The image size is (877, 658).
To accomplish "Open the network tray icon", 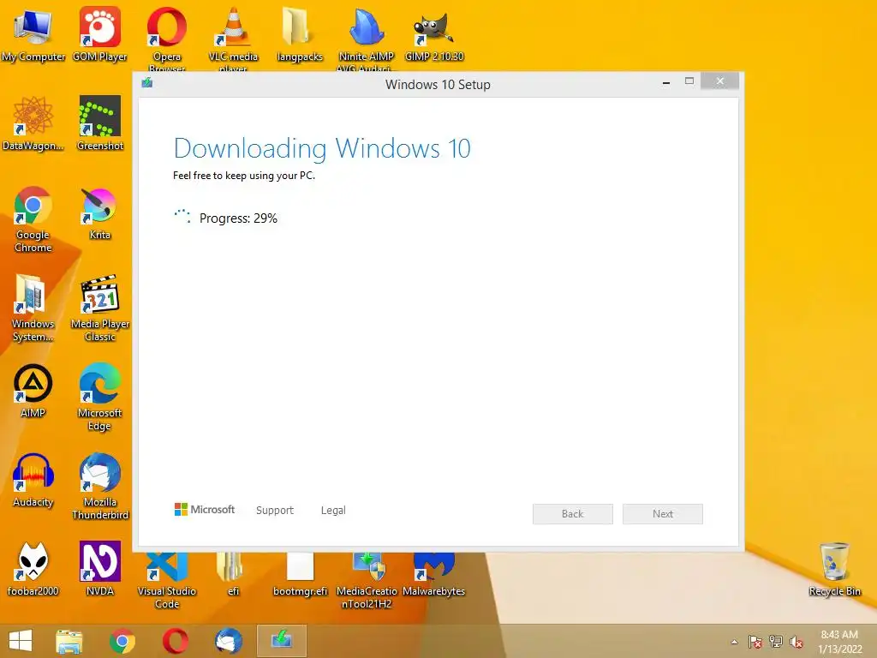I will [x=776, y=642].
